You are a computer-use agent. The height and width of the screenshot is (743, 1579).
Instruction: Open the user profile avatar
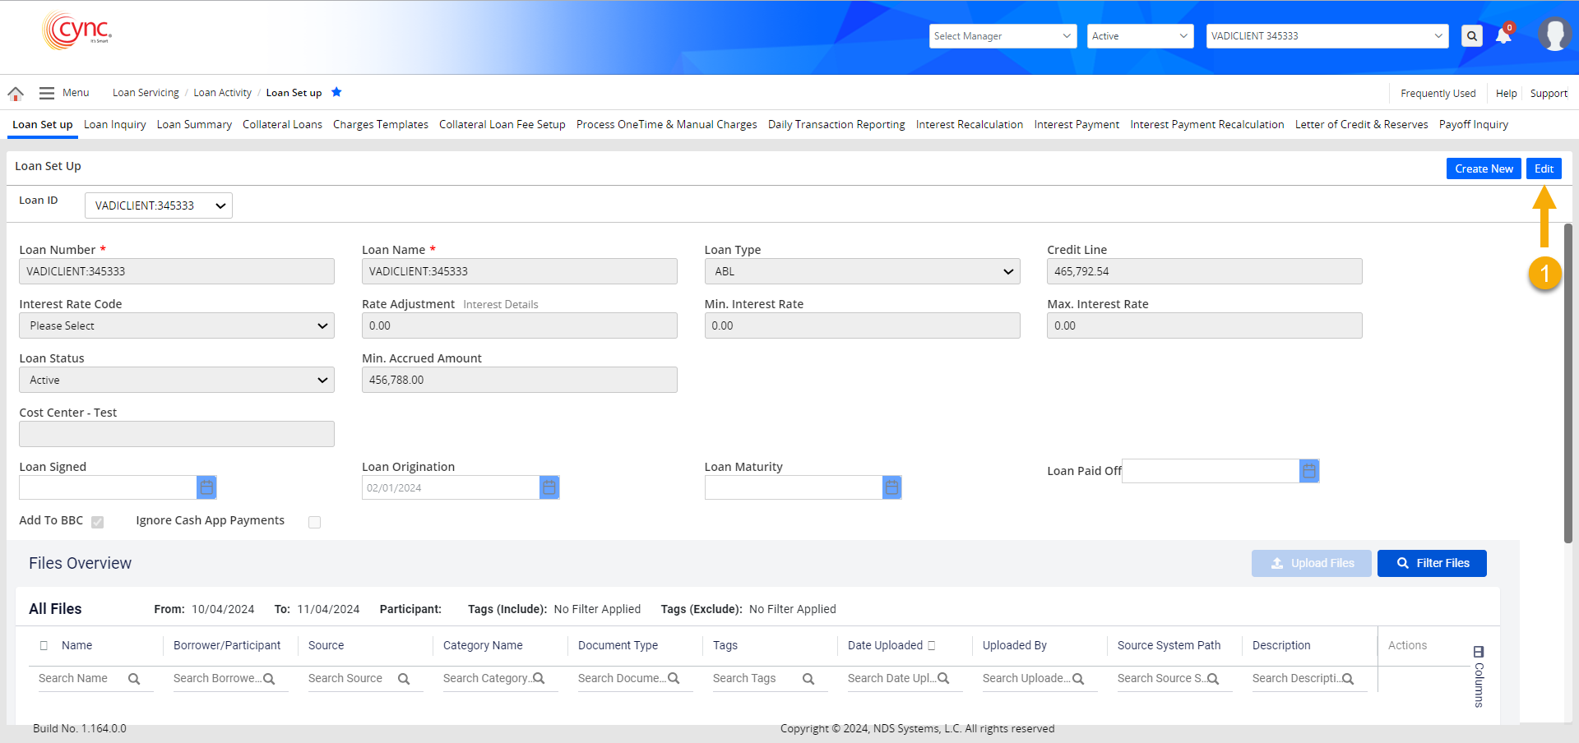pyautogui.click(x=1554, y=35)
